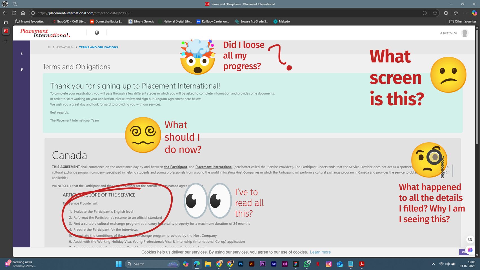Add this page to favourites star
480x270 pixels.
pos(435,13)
